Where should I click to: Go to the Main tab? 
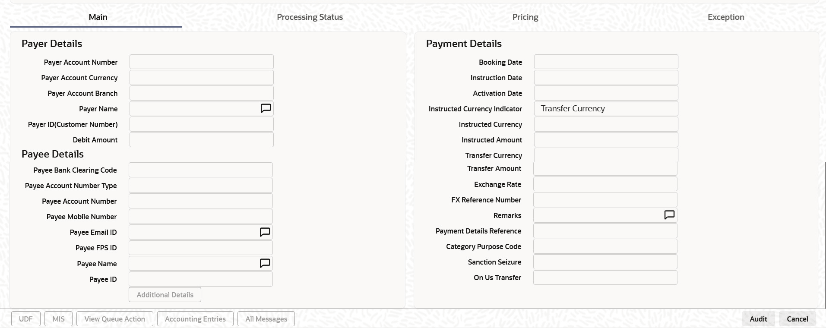tap(98, 17)
